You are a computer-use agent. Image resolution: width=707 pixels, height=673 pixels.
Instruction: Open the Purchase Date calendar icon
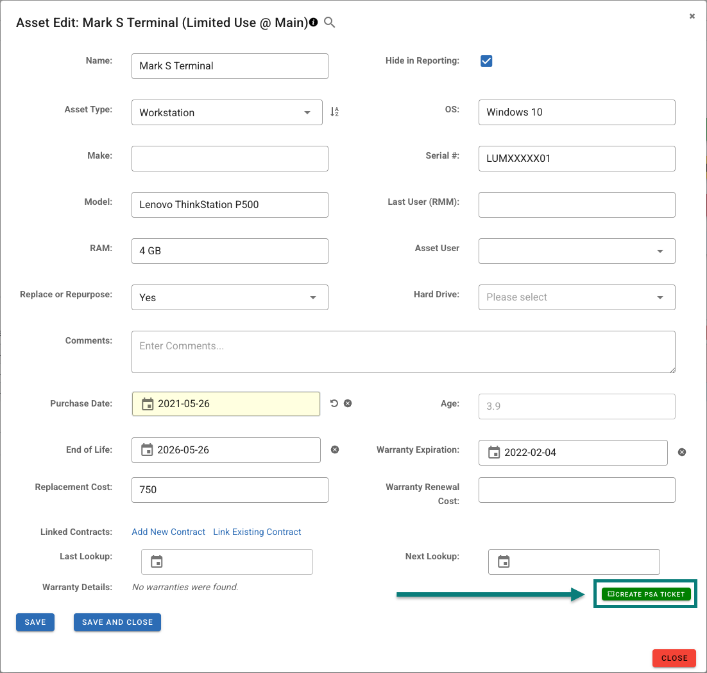148,404
